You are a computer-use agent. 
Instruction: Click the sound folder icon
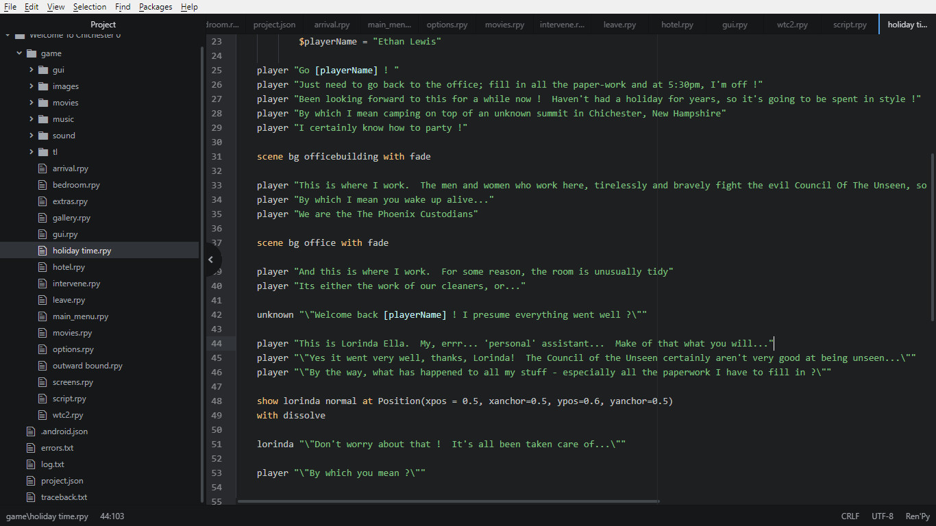(x=42, y=135)
